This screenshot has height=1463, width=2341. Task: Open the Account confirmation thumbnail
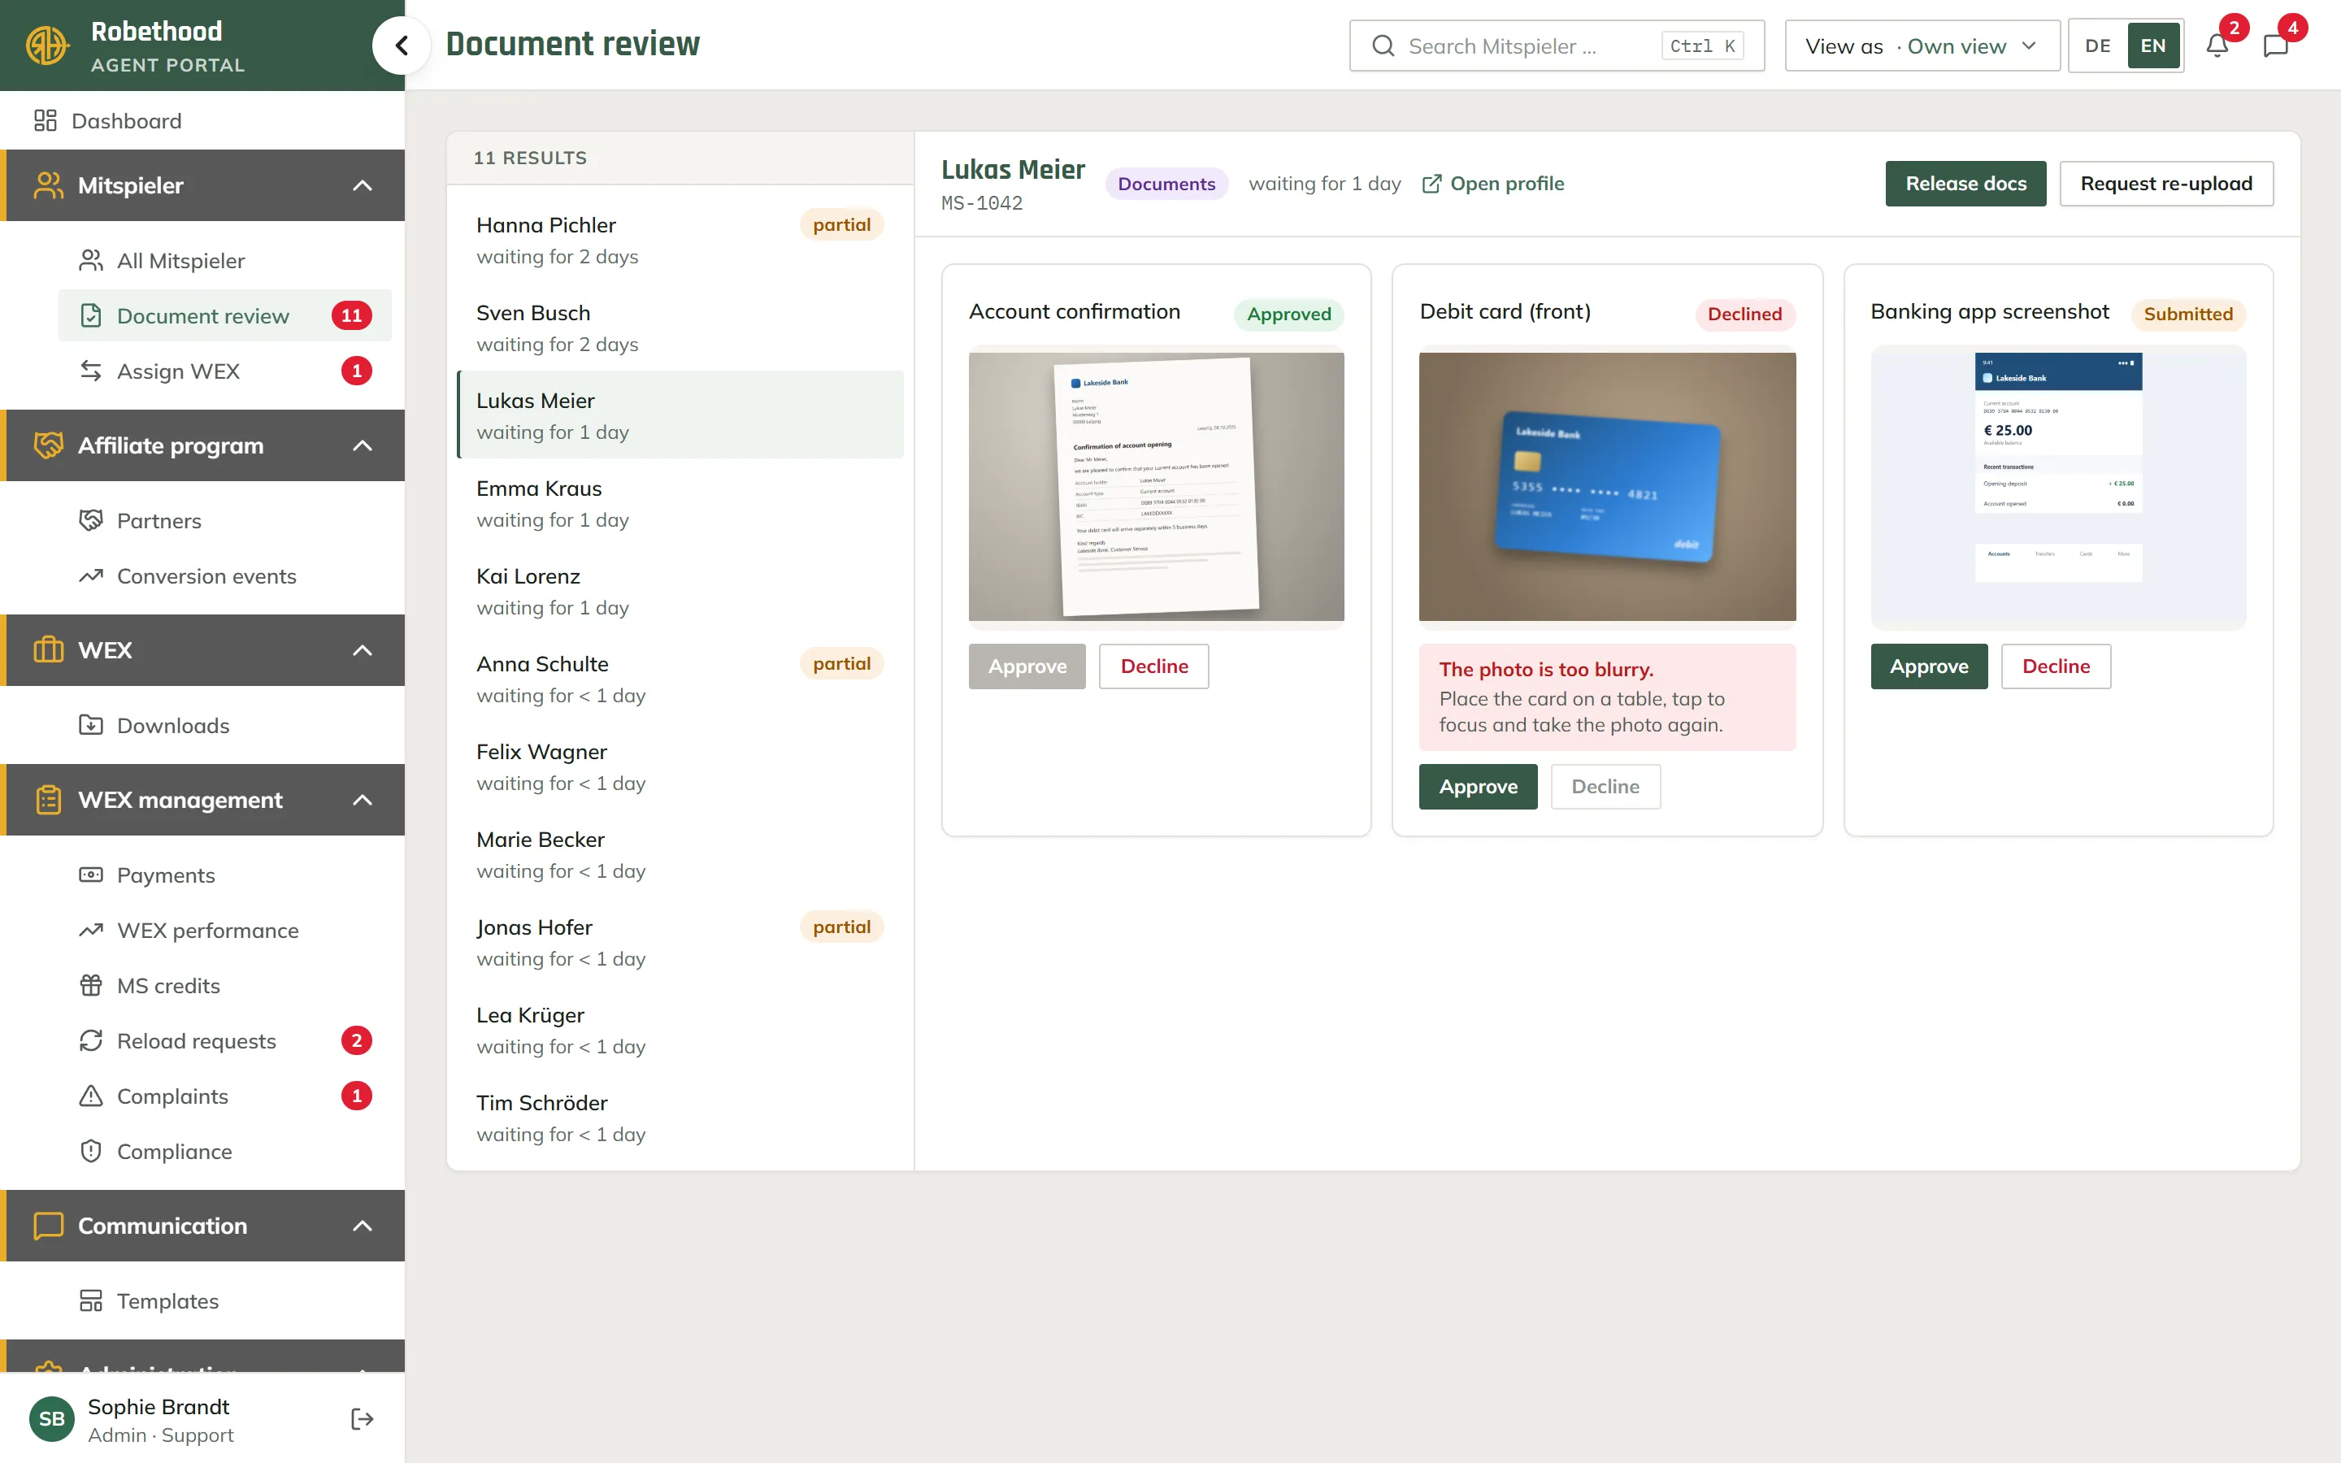point(1156,487)
